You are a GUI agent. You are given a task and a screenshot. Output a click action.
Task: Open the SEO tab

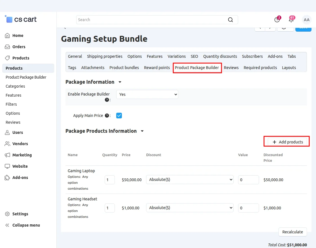click(194, 56)
